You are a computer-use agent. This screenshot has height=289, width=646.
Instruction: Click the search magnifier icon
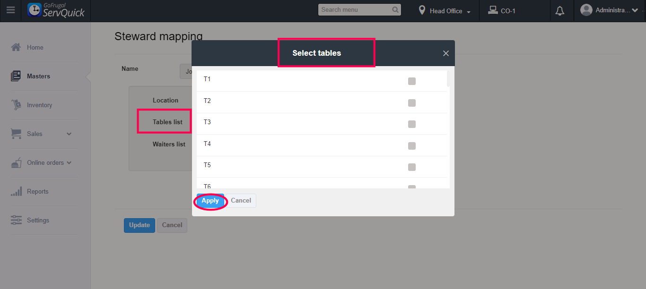coord(395,10)
